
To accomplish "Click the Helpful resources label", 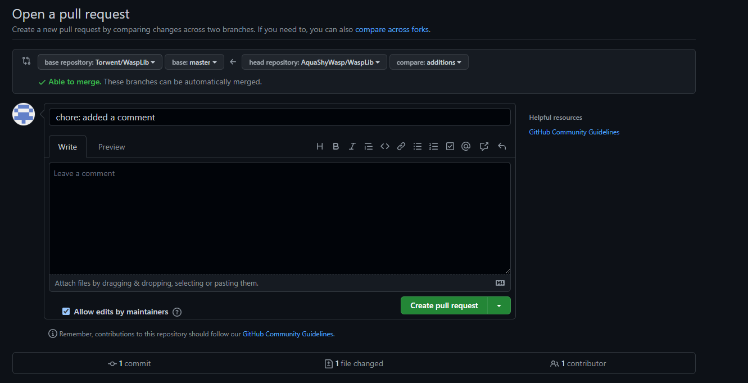I will click(555, 118).
